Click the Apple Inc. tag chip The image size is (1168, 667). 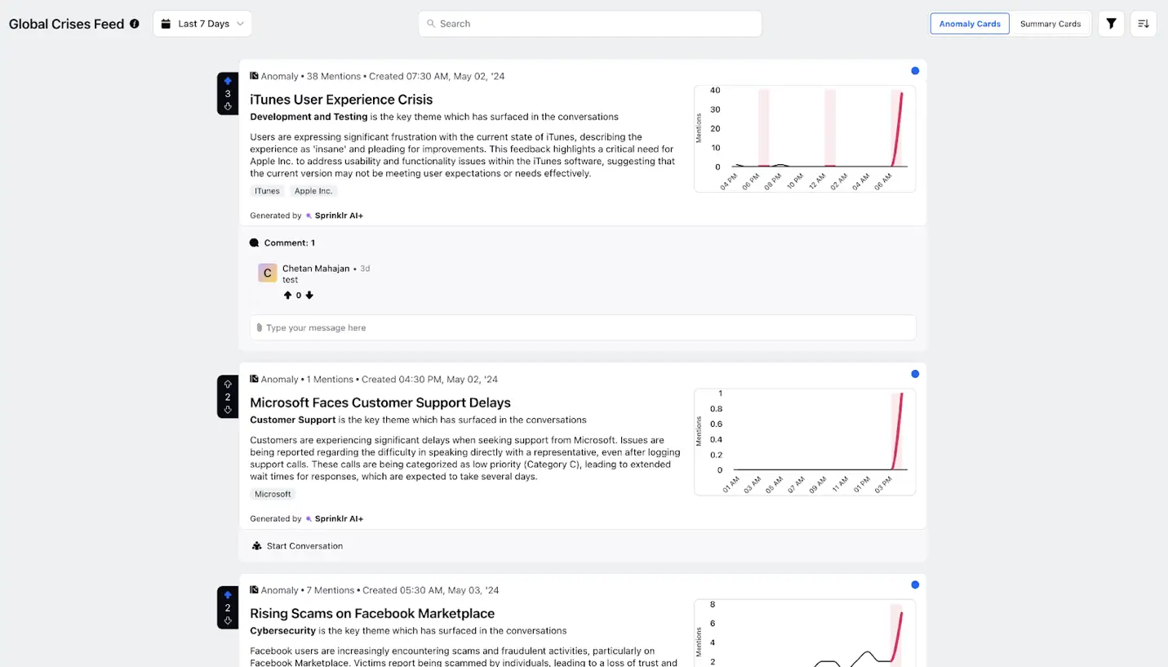(x=313, y=191)
